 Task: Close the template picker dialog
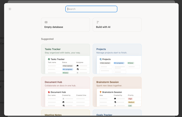(x=10, y=9)
